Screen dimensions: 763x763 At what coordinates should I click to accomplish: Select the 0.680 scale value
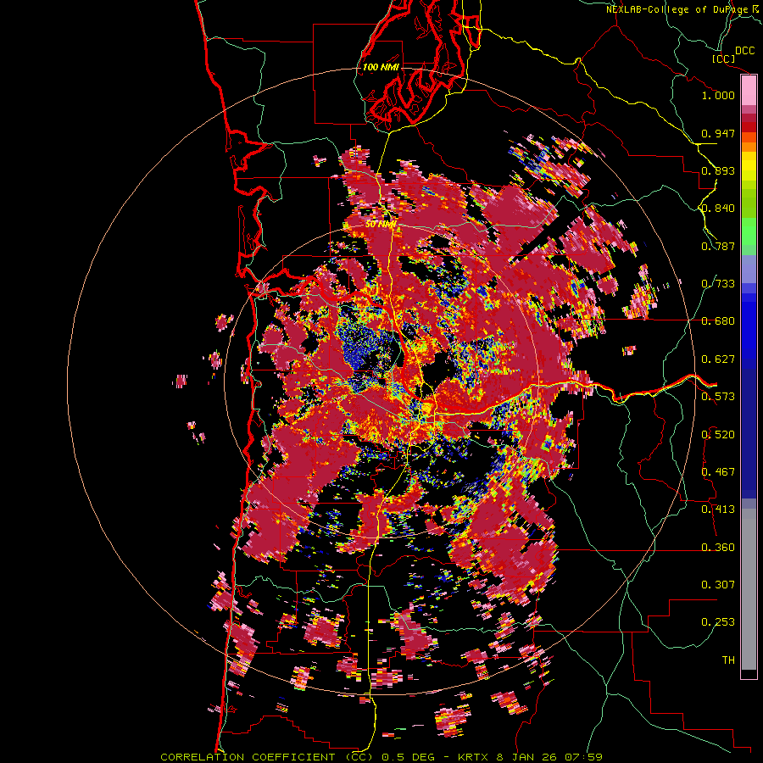click(x=718, y=321)
